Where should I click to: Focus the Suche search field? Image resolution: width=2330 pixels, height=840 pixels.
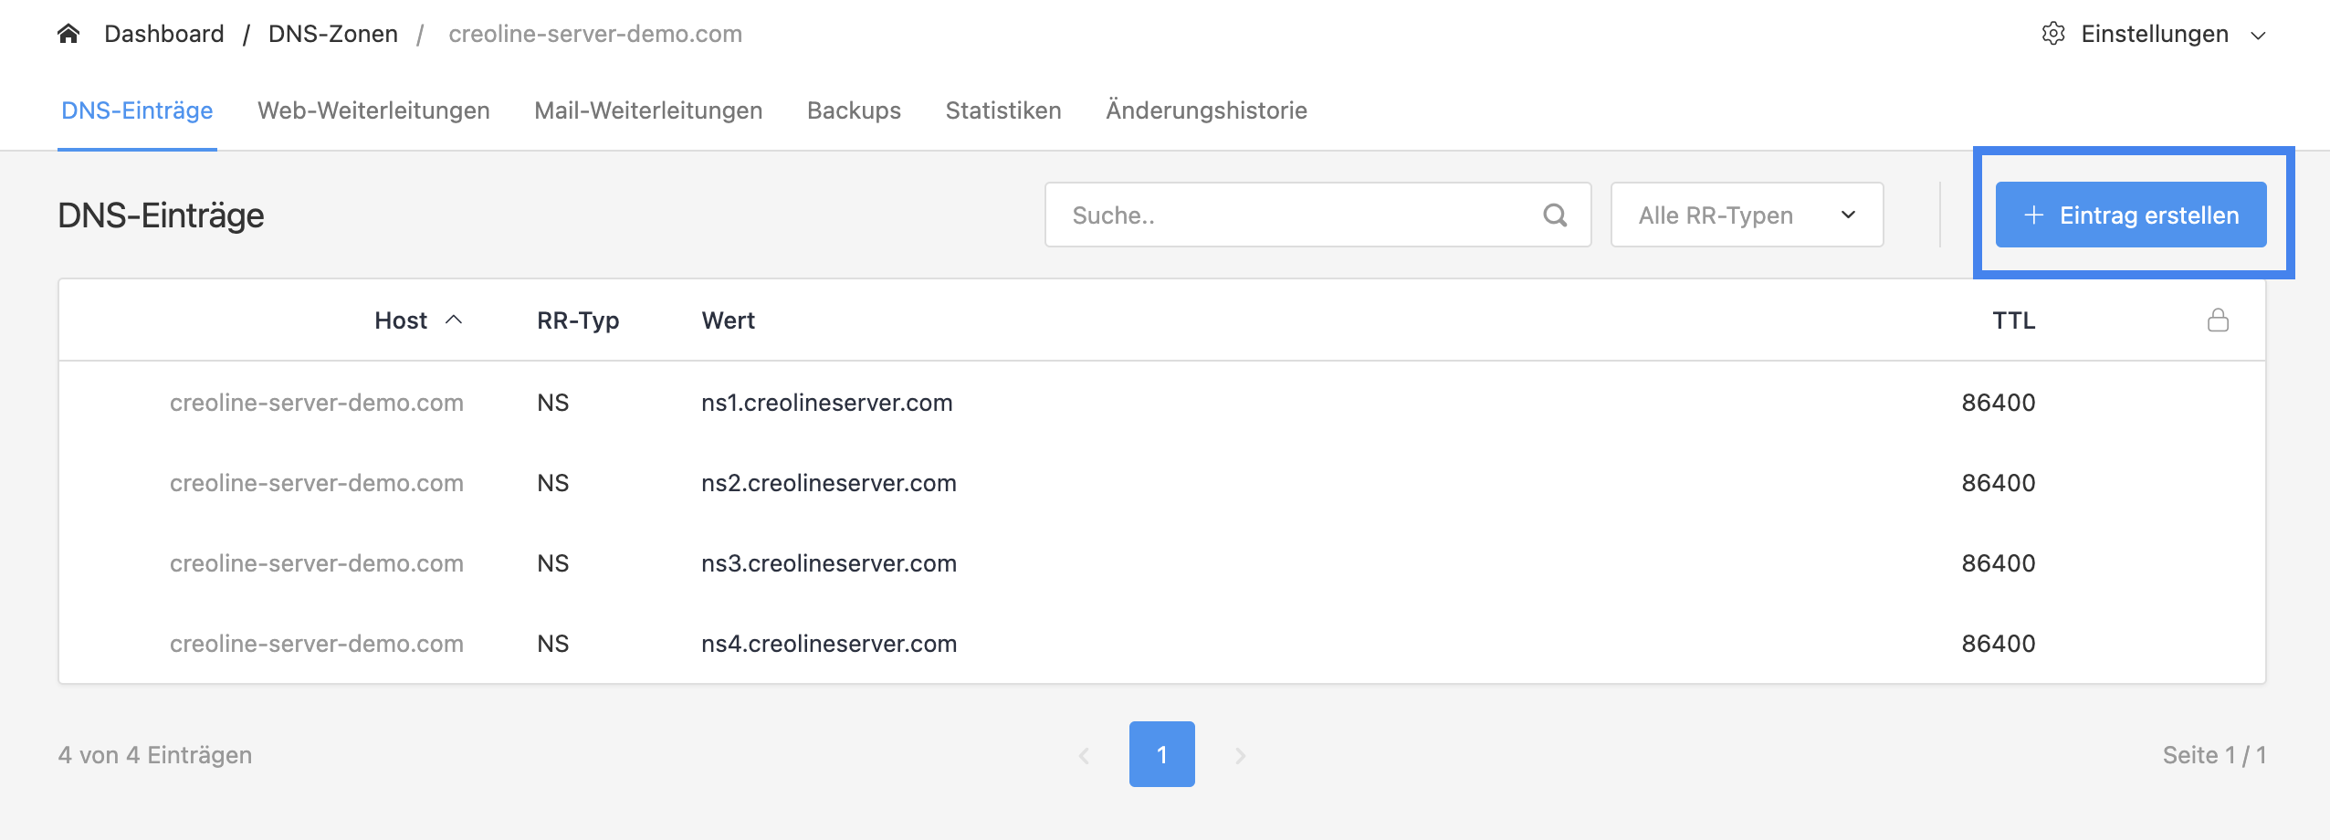tap(1317, 215)
